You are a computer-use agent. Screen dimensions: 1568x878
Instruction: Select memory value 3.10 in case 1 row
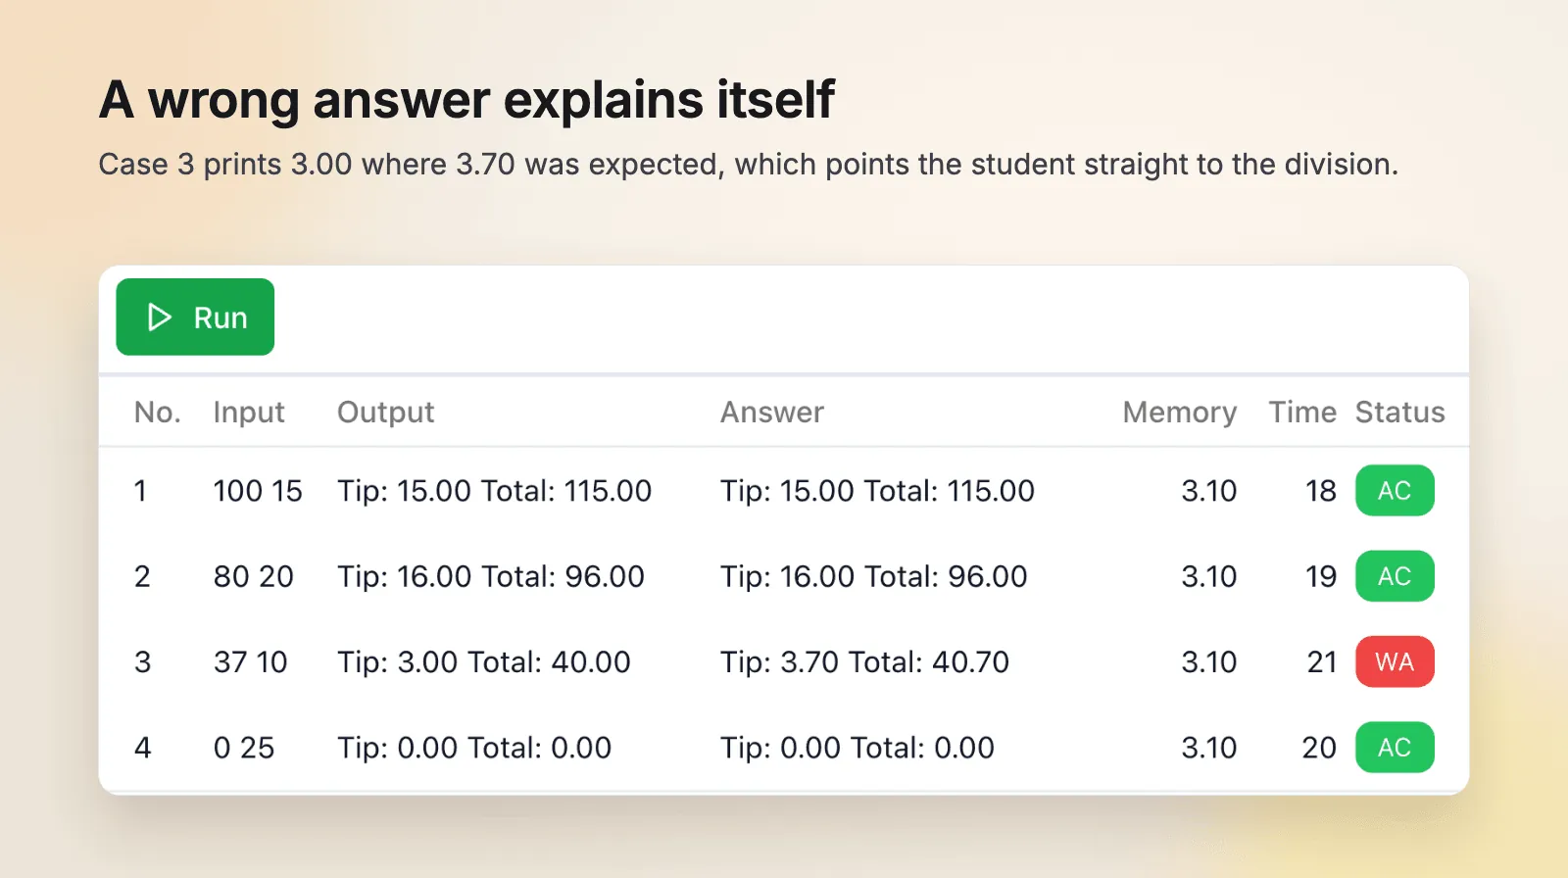coord(1208,490)
